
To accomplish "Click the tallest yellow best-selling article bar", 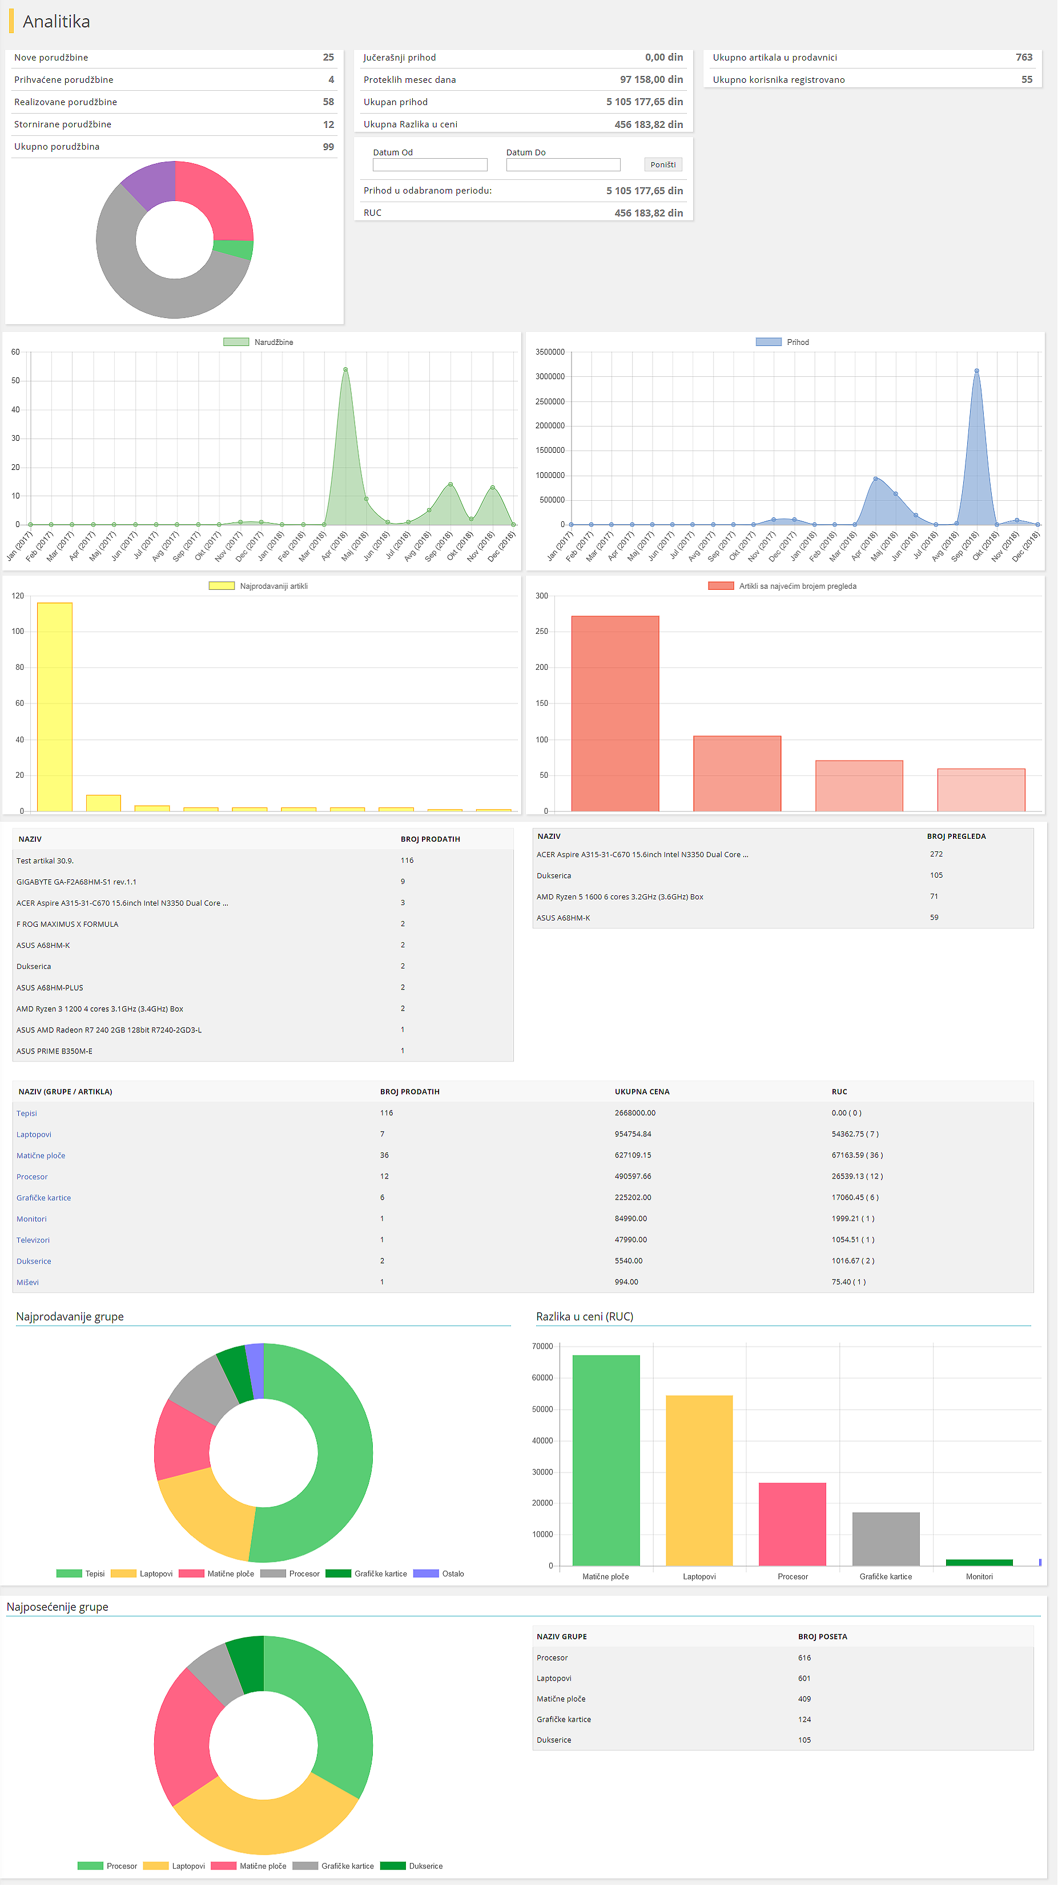I will tap(55, 710).
